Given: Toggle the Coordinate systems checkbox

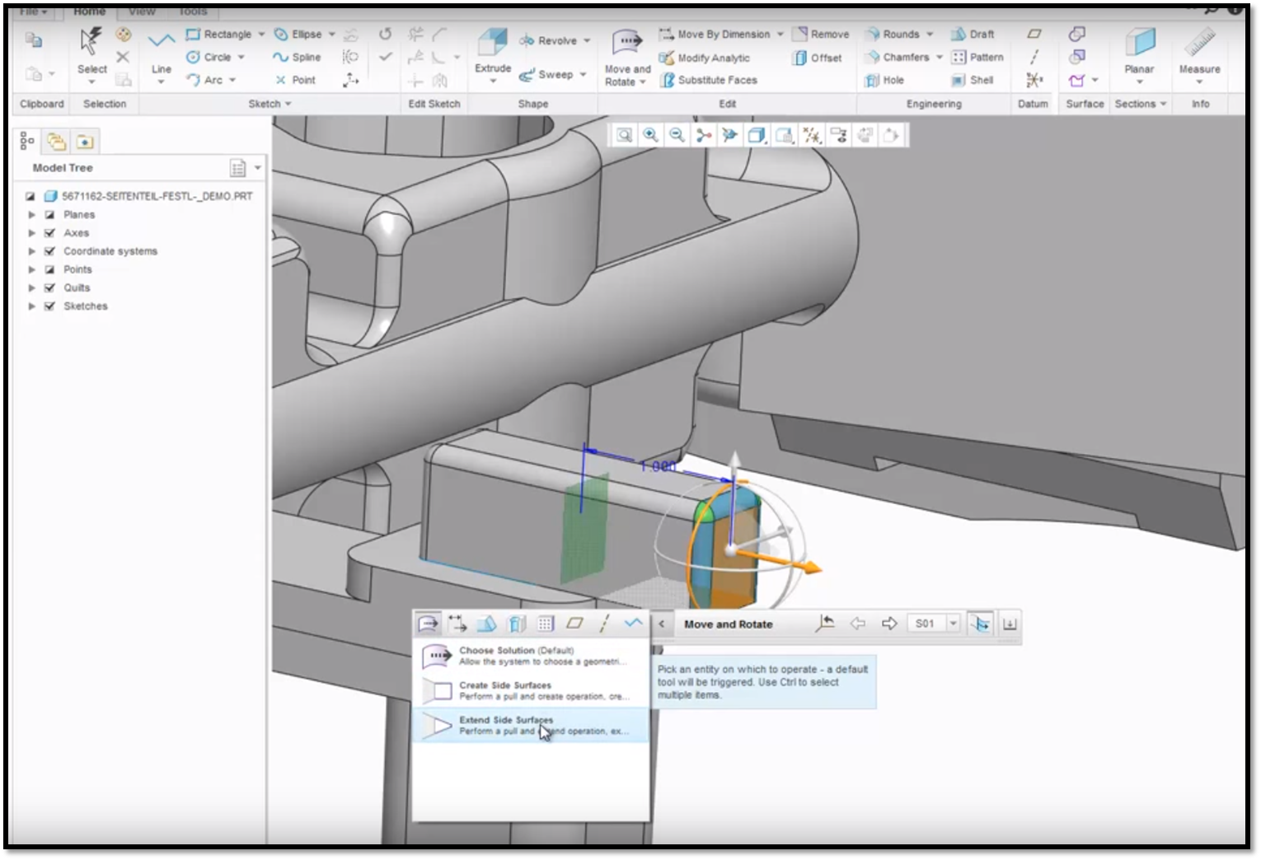Looking at the screenshot, I should (x=49, y=251).
